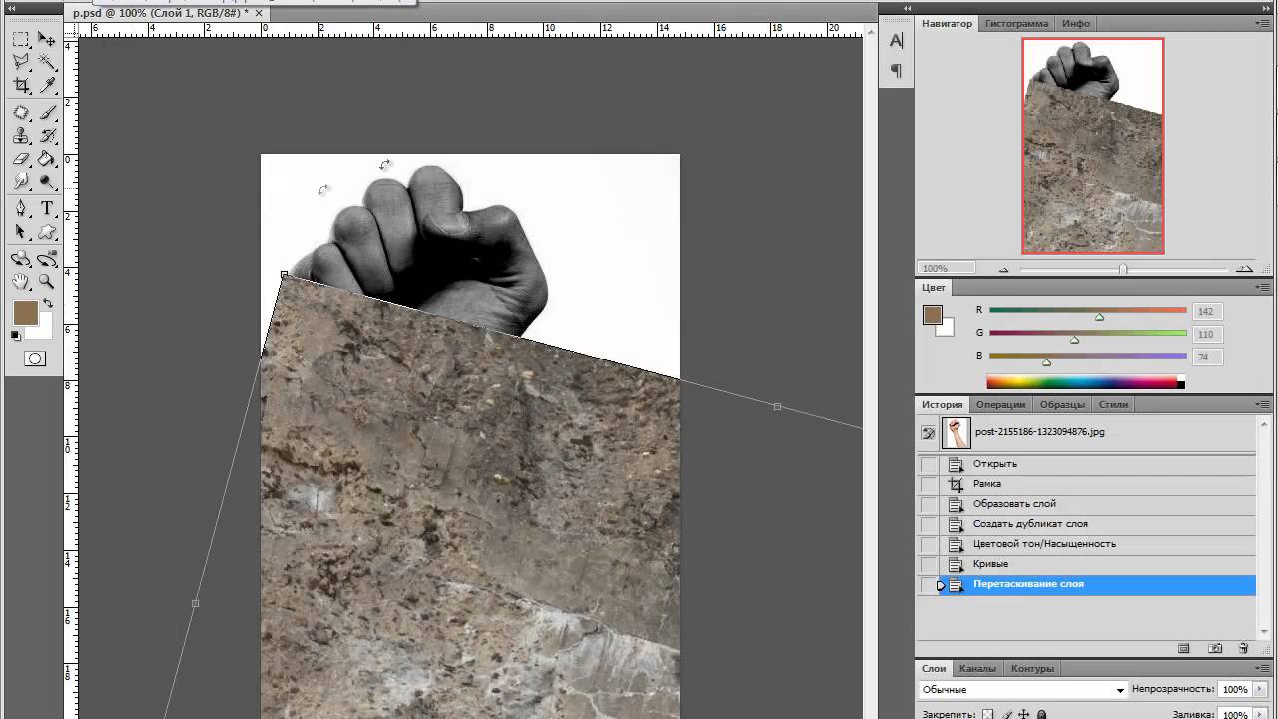Collapse the toolbox with double arrows
Image resolution: width=1278 pixels, height=719 pixels.
13,8
